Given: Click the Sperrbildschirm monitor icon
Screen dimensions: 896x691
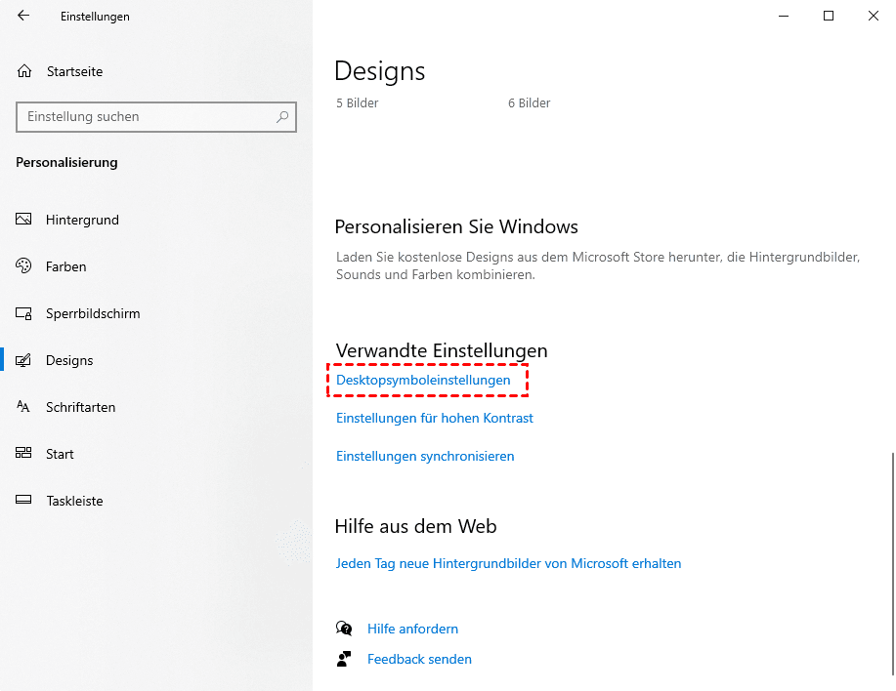Looking at the screenshot, I should pyautogui.click(x=24, y=313).
